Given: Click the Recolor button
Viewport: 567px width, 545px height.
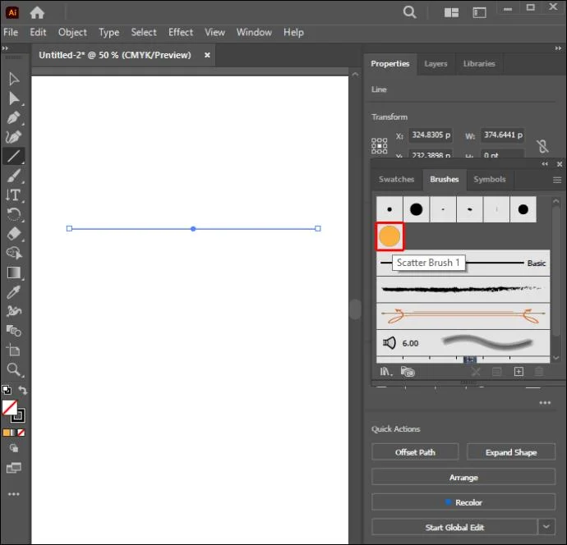Looking at the screenshot, I should [x=463, y=502].
